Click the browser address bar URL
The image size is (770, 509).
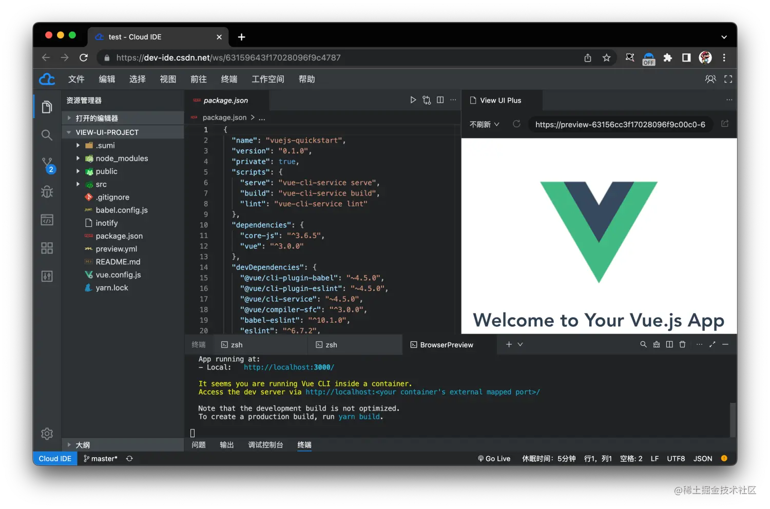pos(228,57)
